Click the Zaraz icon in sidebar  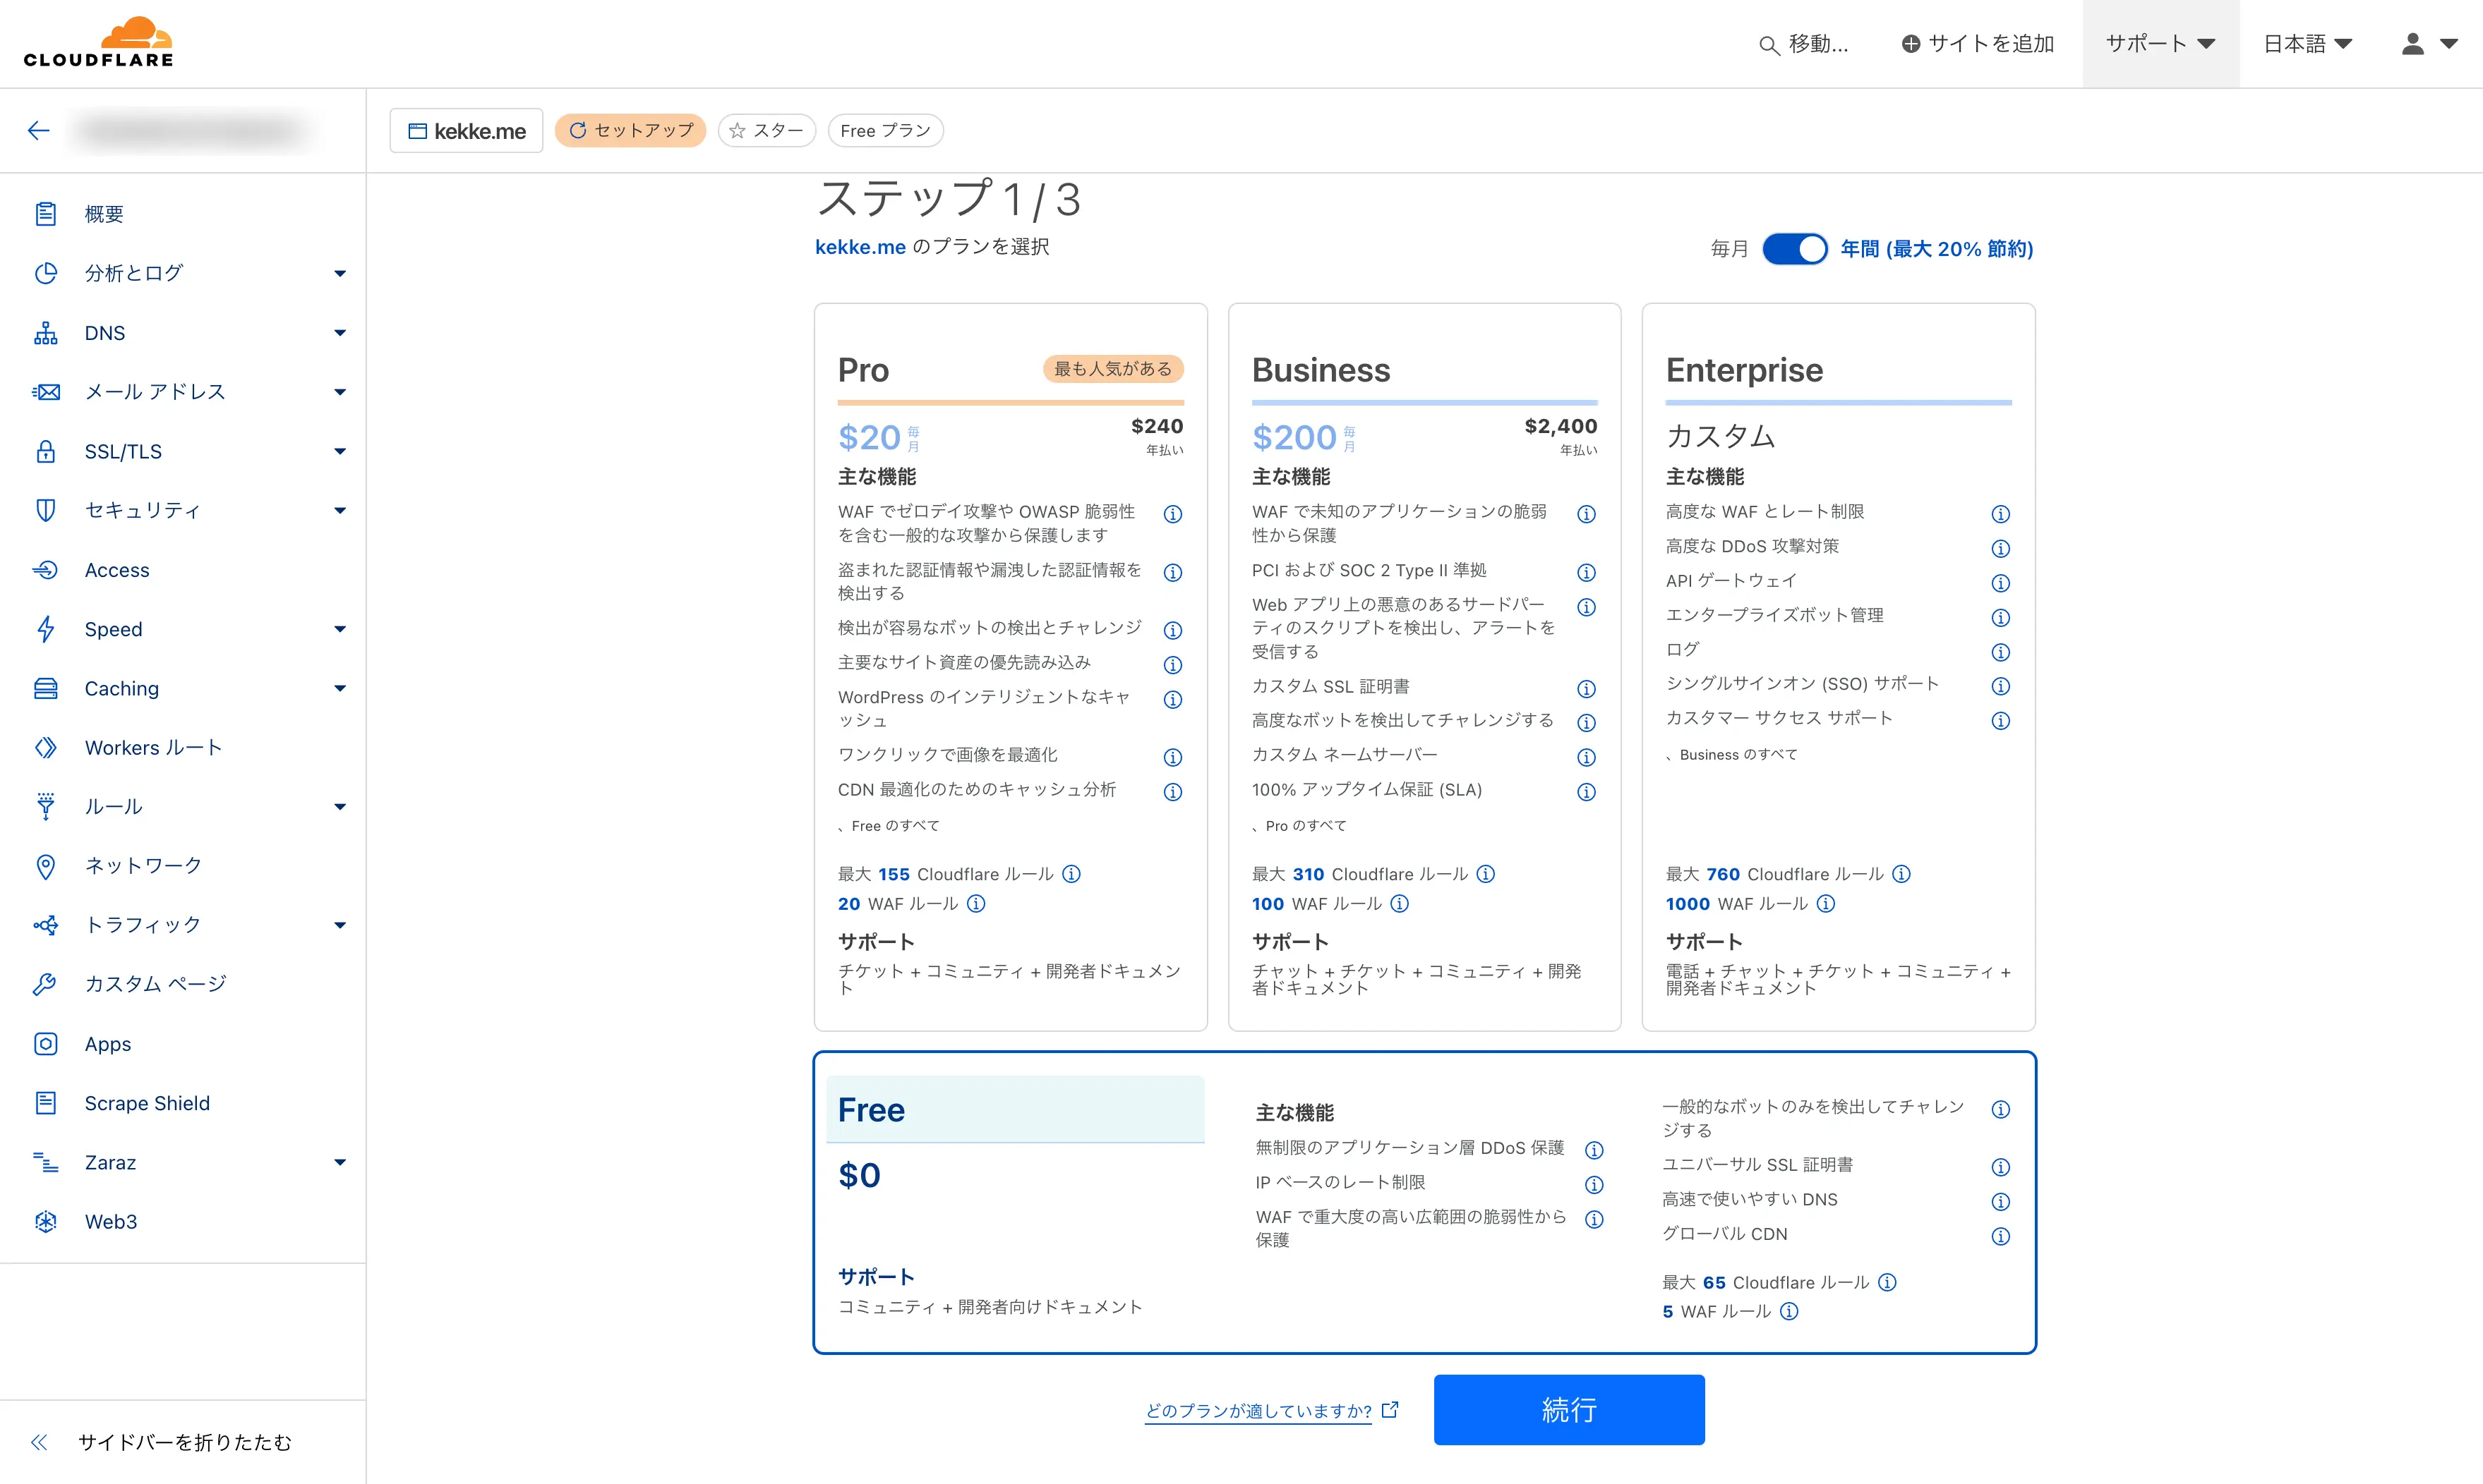(46, 1162)
